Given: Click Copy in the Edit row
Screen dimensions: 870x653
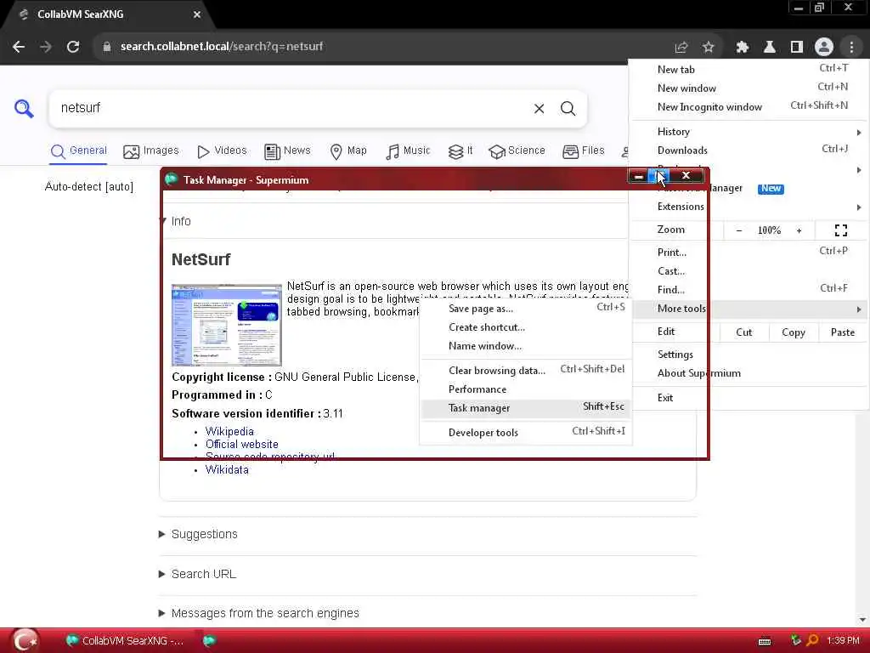Looking at the screenshot, I should coord(794,332).
